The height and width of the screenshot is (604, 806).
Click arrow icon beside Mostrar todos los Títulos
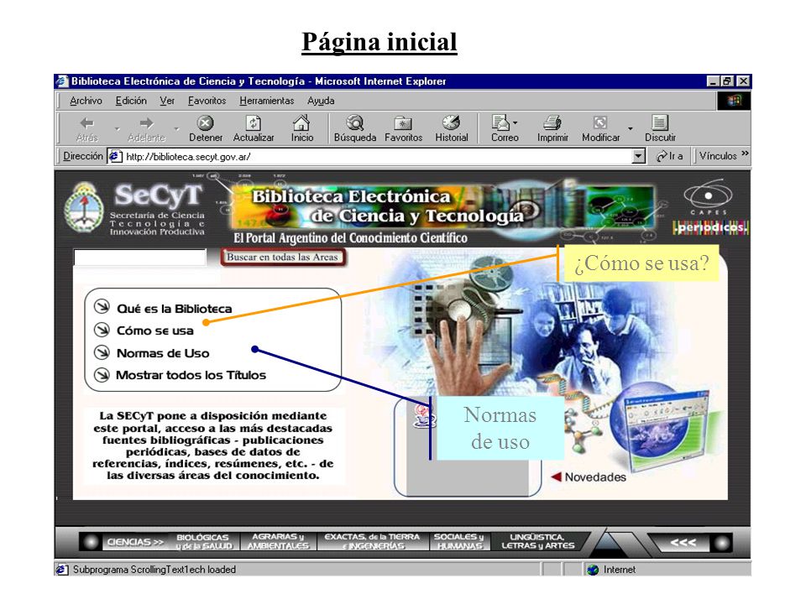tap(102, 375)
